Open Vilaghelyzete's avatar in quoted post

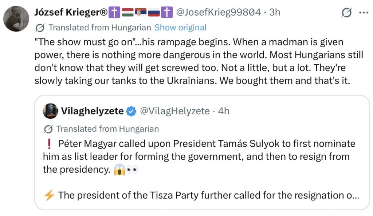(x=50, y=111)
